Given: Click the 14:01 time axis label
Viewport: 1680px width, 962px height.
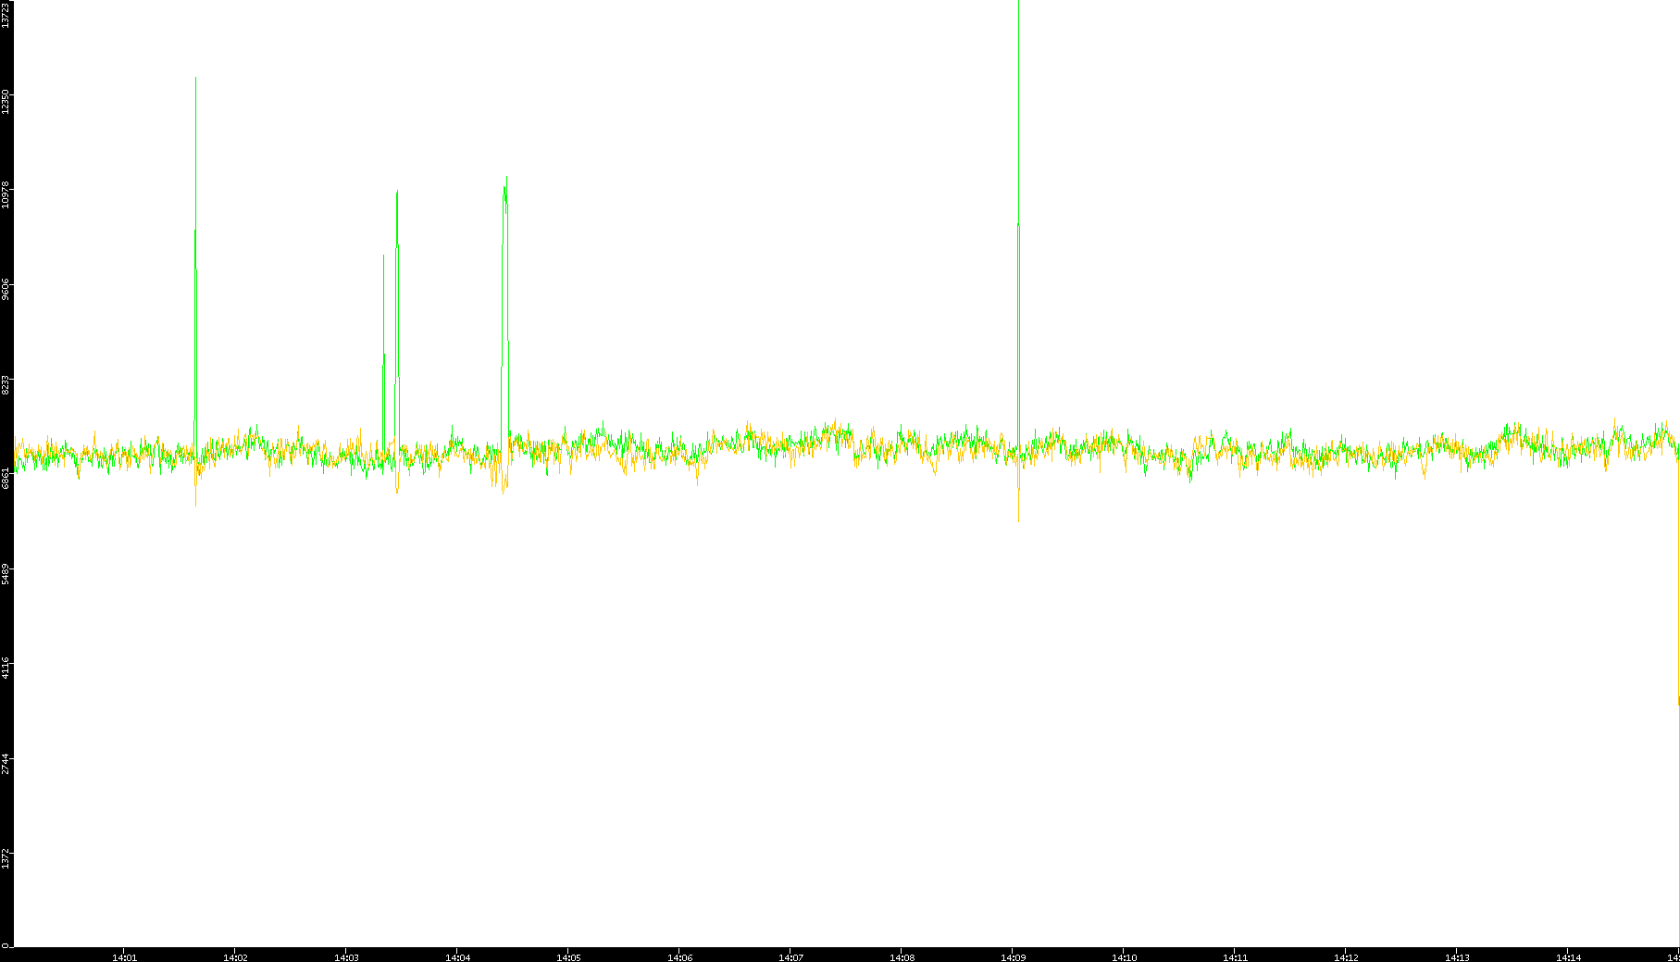Looking at the screenshot, I should [124, 957].
